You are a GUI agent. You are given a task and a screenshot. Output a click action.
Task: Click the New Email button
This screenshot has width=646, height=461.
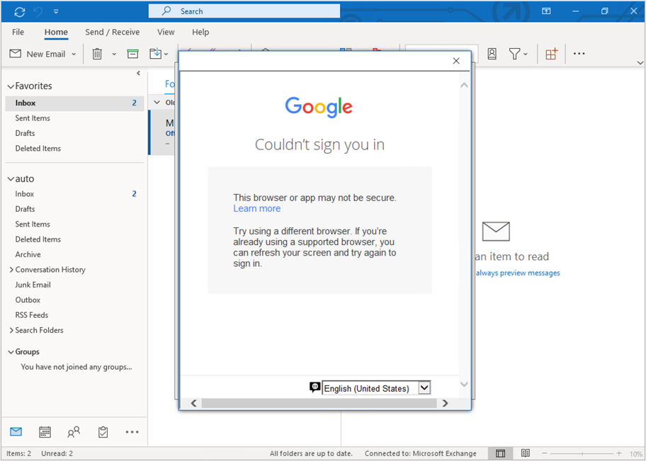point(38,54)
